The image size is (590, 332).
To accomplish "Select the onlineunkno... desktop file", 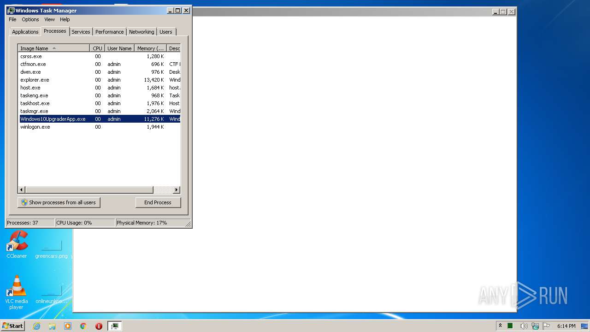I will click(51, 294).
